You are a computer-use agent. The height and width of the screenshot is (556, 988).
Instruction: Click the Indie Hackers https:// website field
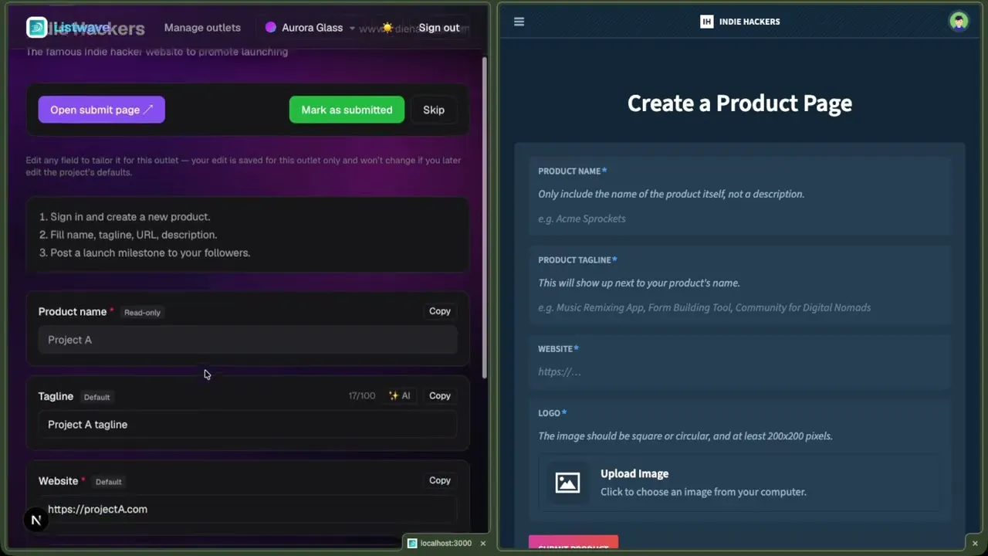(x=740, y=371)
